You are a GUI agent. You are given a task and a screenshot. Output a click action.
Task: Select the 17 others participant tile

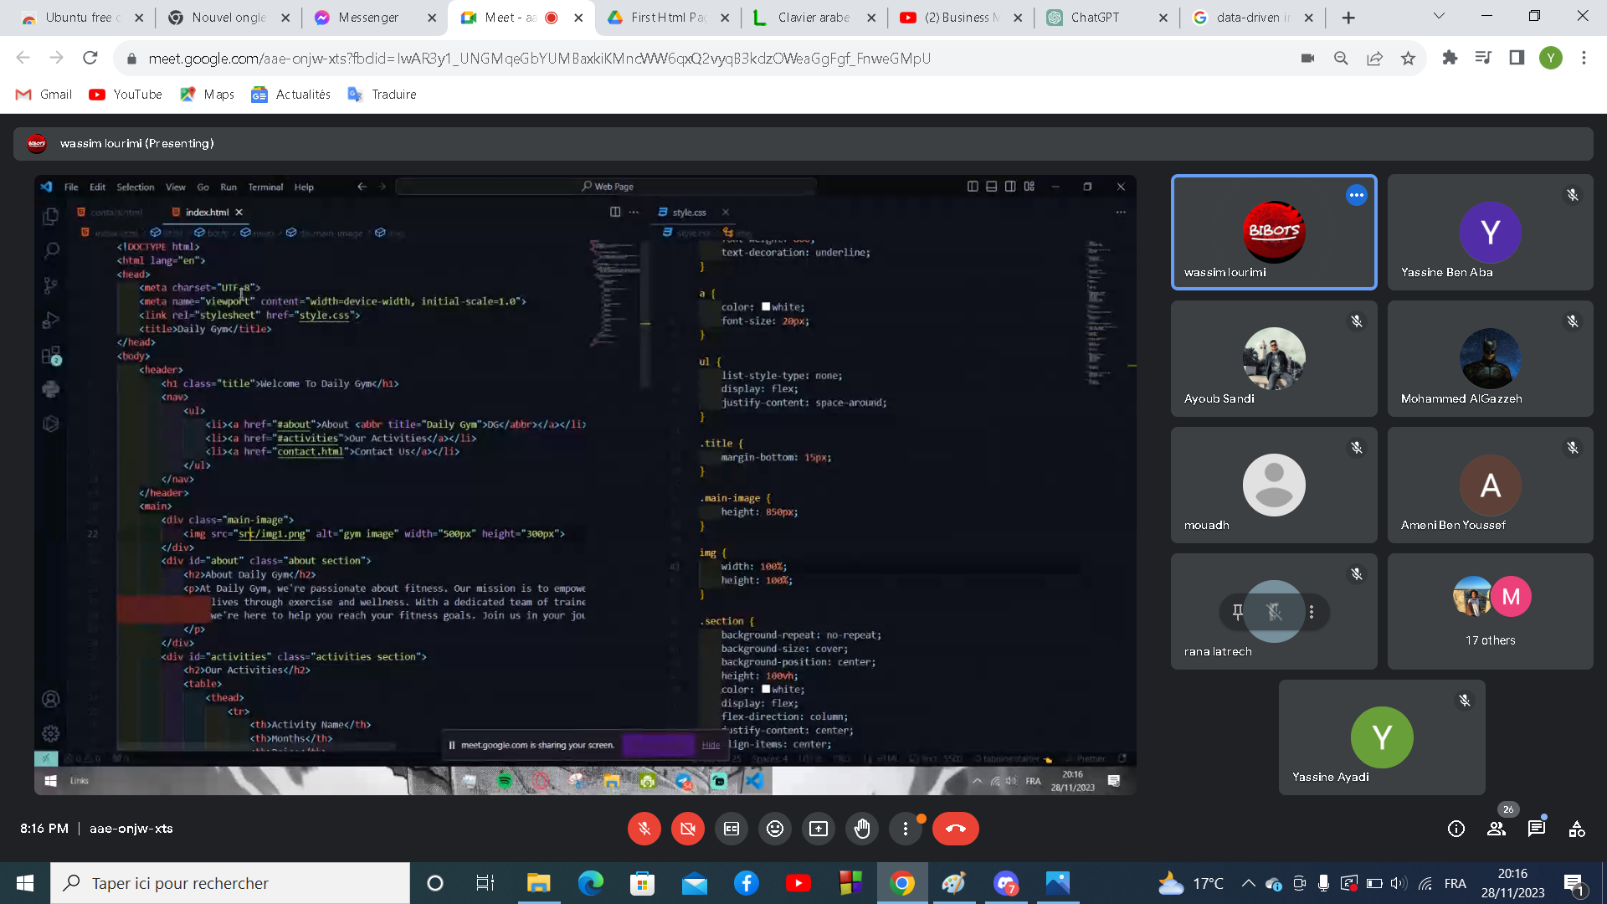[1491, 611]
